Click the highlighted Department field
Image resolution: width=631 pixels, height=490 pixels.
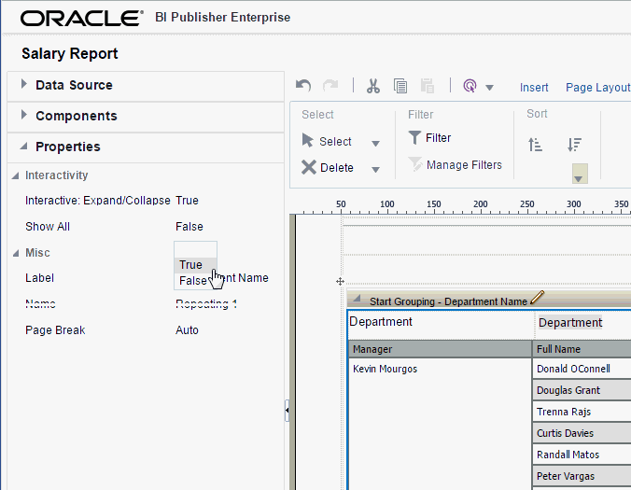569,323
